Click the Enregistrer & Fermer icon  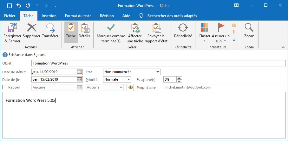(x=12, y=28)
